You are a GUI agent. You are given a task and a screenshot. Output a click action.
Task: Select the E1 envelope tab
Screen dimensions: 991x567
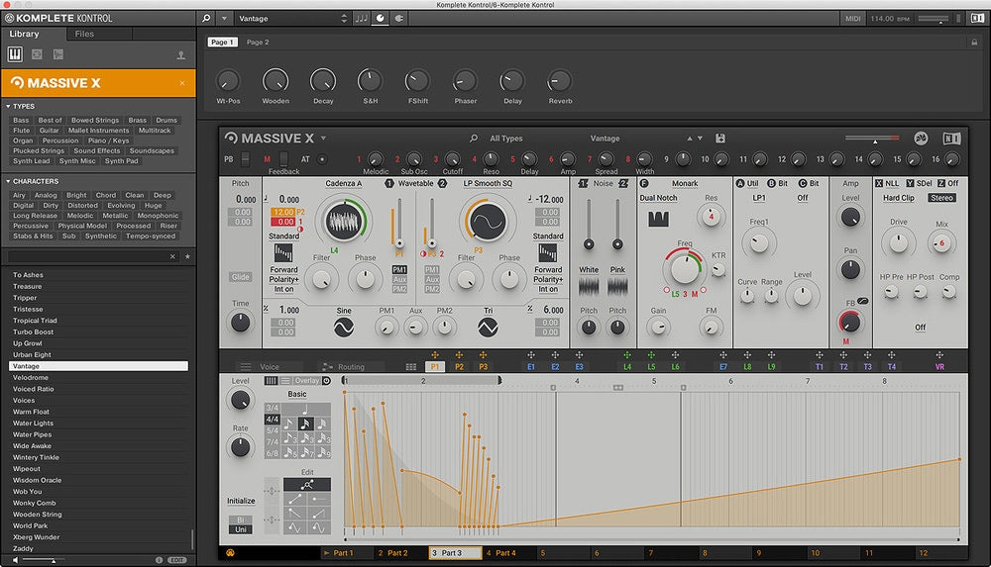(x=531, y=367)
